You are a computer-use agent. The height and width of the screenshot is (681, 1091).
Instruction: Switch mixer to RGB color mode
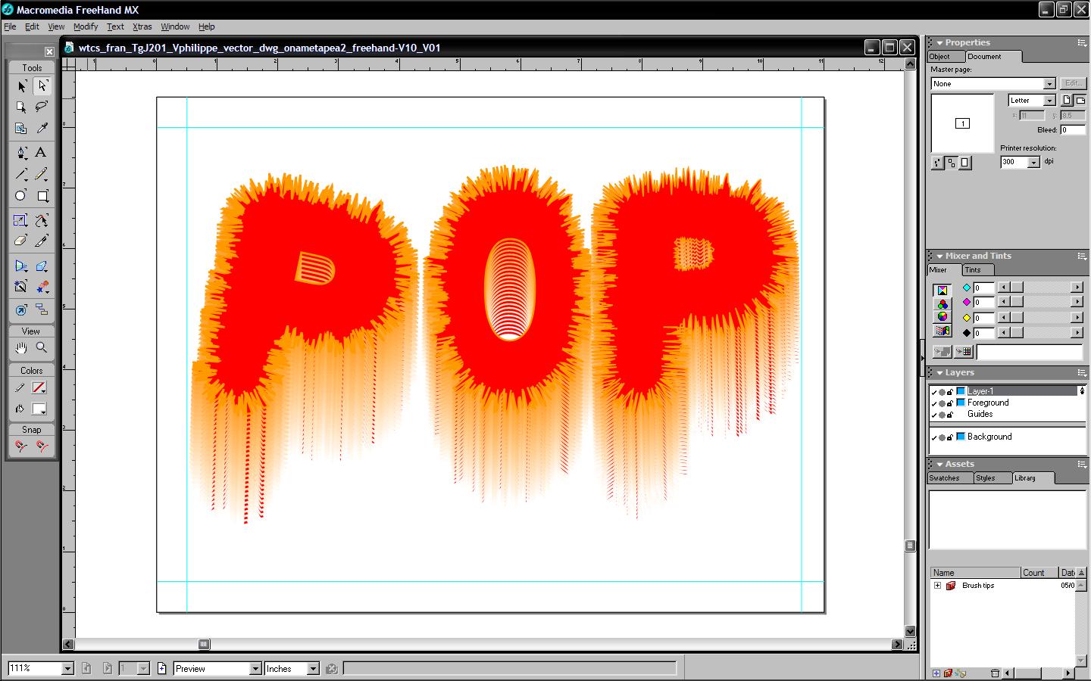[943, 303]
